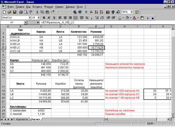Open the Правка menu

coord(20,7)
